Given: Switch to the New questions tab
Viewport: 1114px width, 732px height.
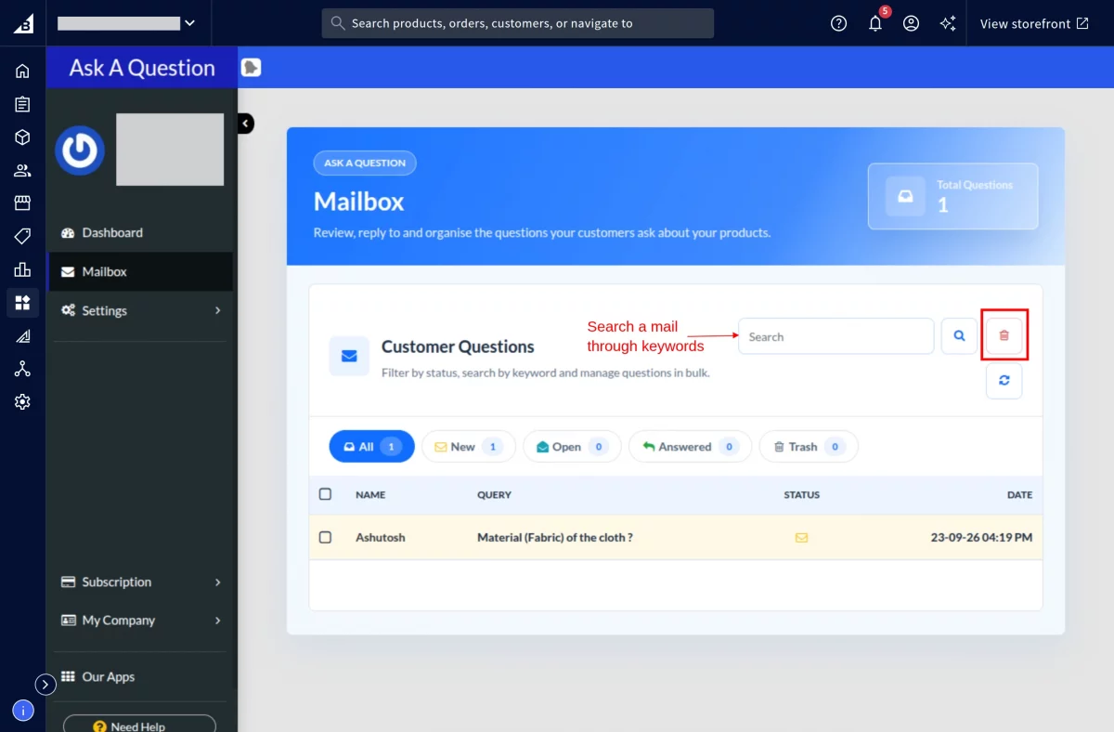Looking at the screenshot, I should click(468, 447).
